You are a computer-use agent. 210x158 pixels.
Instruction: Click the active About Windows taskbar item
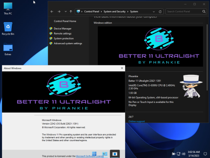coord(115,154)
